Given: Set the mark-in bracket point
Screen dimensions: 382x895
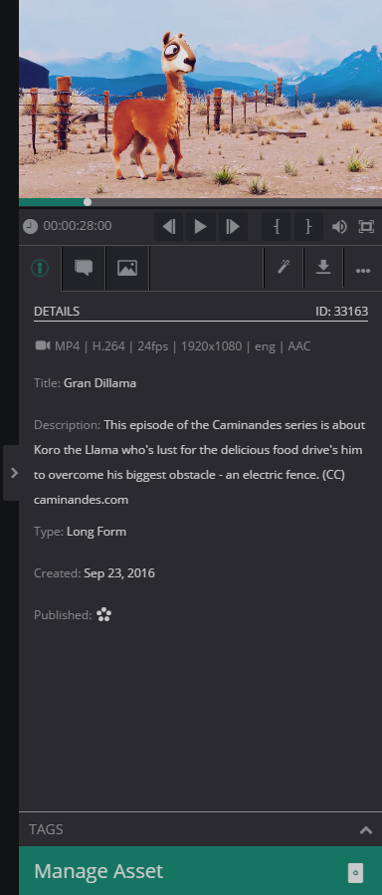Looking at the screenshot, I should (277, 227).
